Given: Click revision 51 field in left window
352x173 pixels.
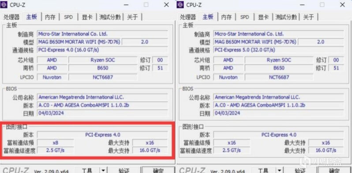Looking at the screenshot, I should [160, 68].
